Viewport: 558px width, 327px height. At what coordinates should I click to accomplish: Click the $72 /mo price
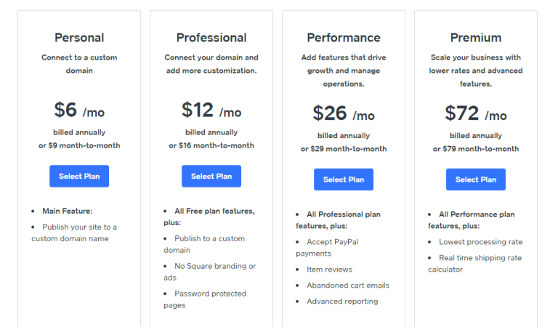(476, 113)
